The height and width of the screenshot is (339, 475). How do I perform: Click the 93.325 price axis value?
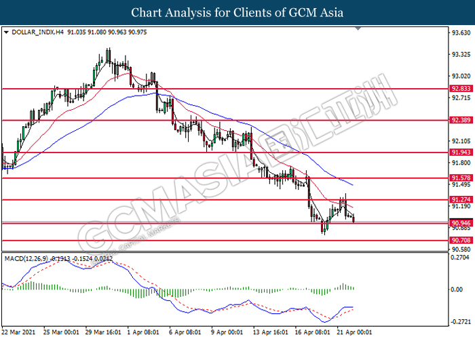point(461,54)
